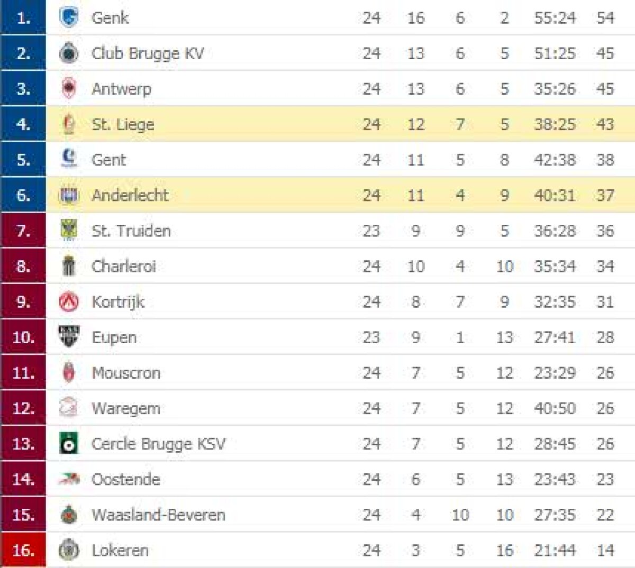Click the blue rank 1 position cell
The height and width of the screenshot is (568, 635).
[x=23, y=18]
